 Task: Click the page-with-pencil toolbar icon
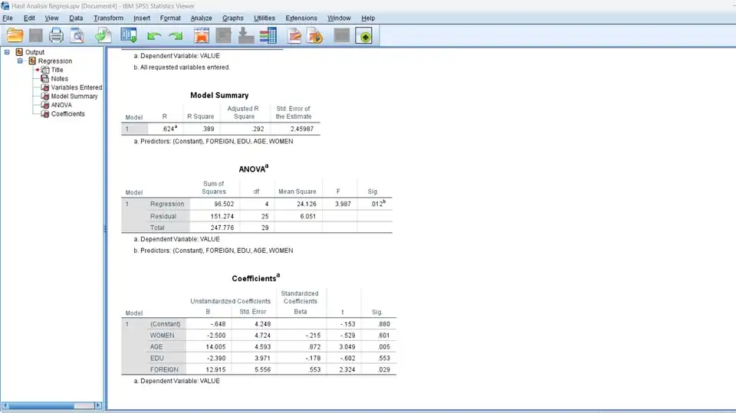pos(294,35)
